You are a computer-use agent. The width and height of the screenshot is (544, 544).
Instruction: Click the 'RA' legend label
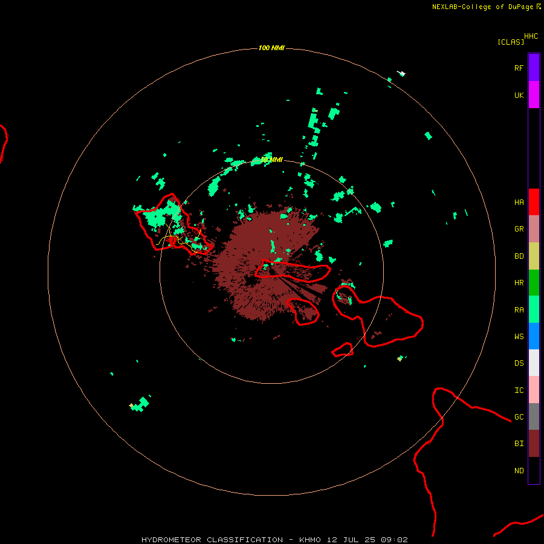pos(519,310)
